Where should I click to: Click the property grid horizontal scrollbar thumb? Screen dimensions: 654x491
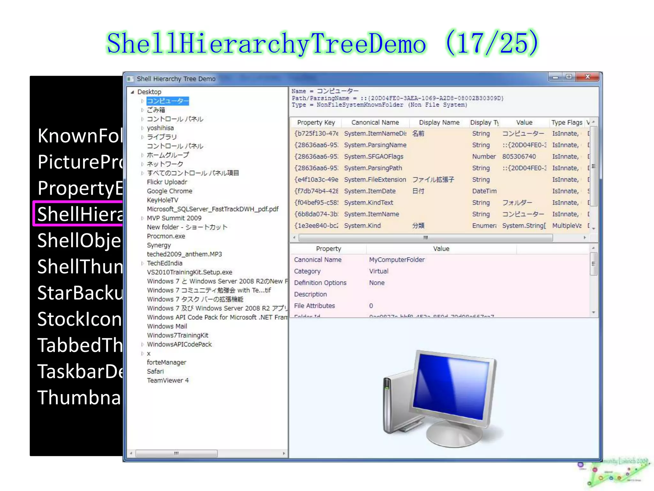pos(425,238)
